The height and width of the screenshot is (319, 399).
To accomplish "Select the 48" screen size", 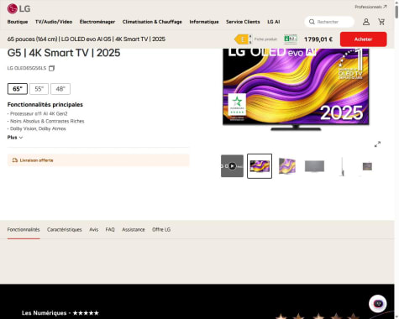I will [x=60, y=89].
